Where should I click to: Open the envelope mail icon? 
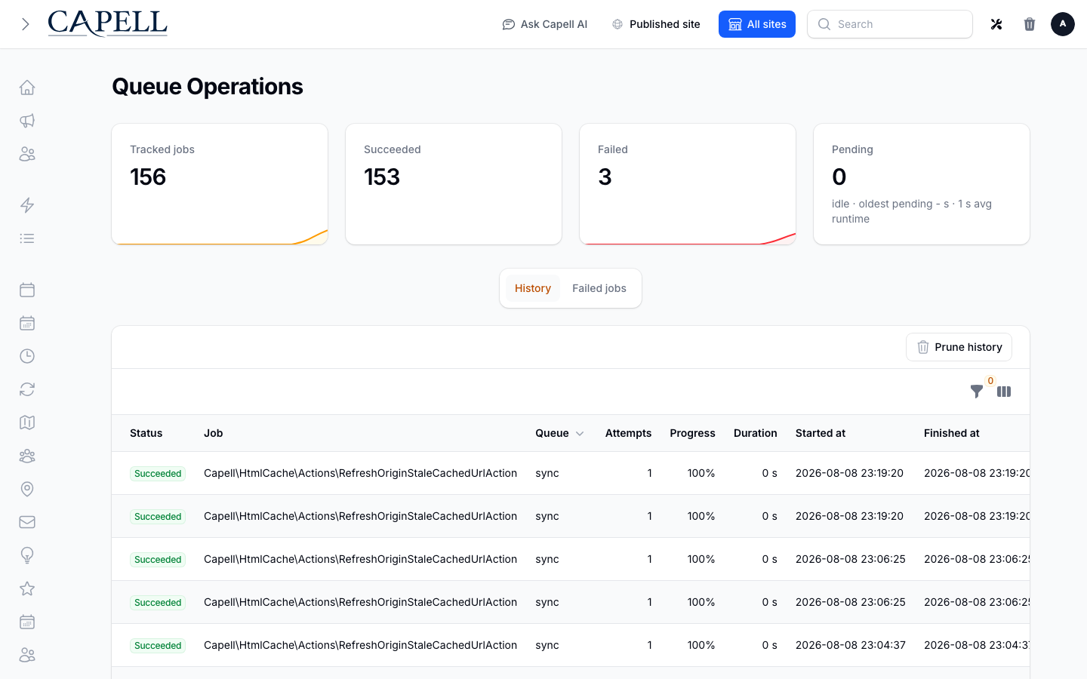pos(27,522)
